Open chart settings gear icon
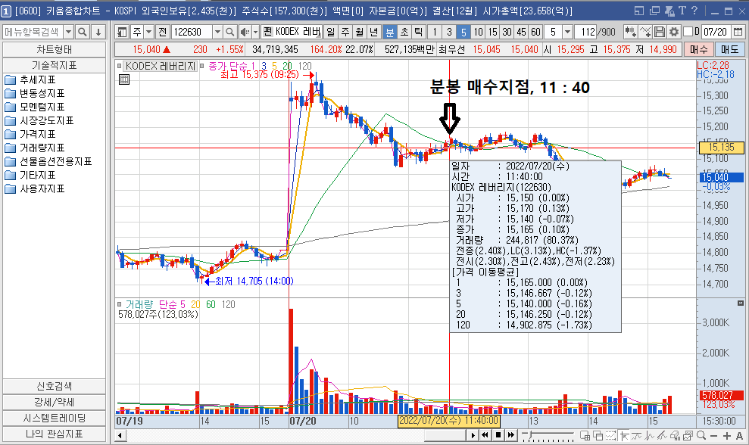 click(x=673, y=32)
